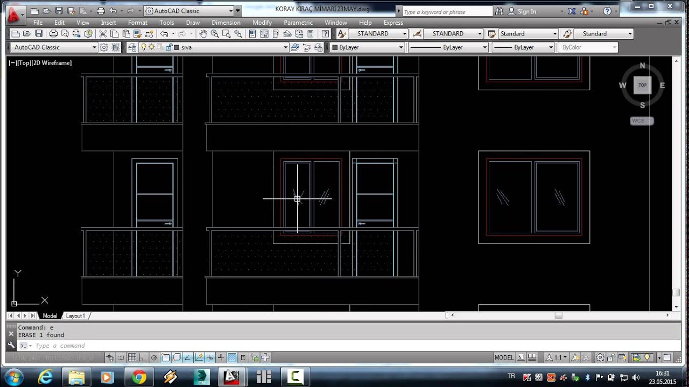This screenshot has height=387, width=689.
Task: Click the Save icon in Quick Access toolbar
Action: [x=58, y=11]
